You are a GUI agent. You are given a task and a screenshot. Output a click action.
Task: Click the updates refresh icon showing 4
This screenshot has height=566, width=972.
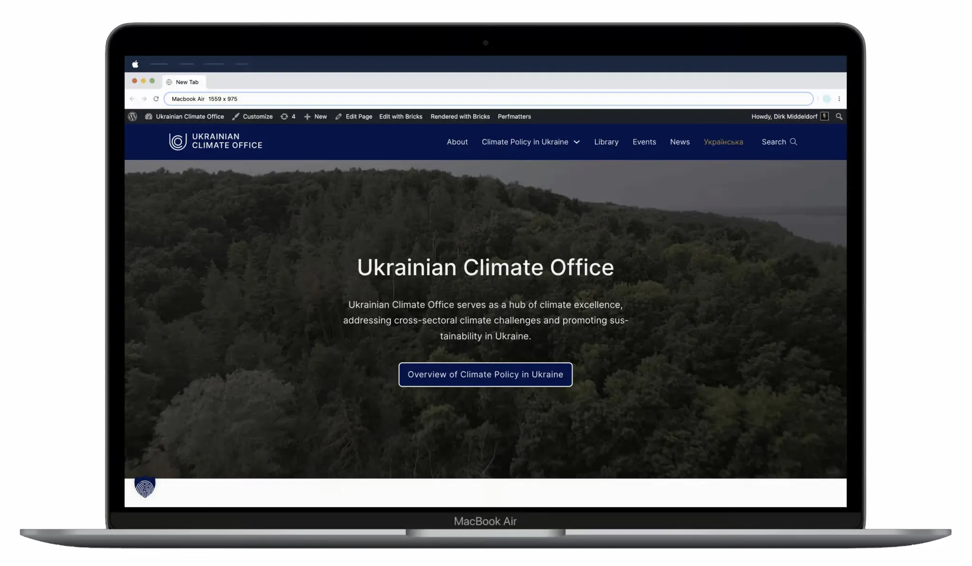[x=288, y=116]
